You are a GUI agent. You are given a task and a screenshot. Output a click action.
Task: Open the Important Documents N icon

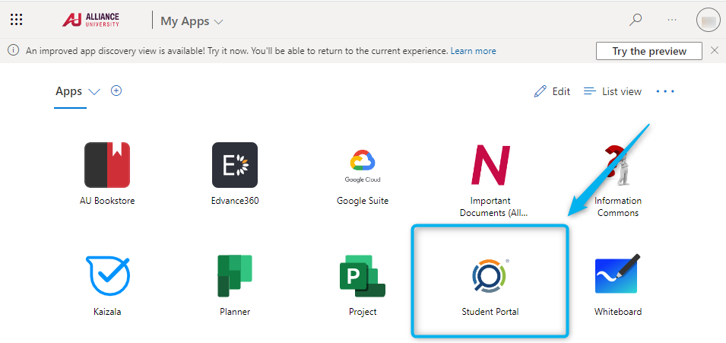pos(490,165)
